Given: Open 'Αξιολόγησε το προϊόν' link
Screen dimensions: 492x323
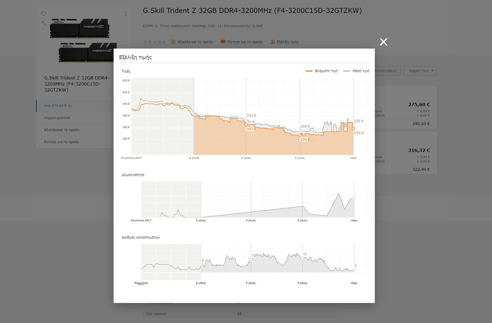Looking at the screenshot, I should coord(195,42).
